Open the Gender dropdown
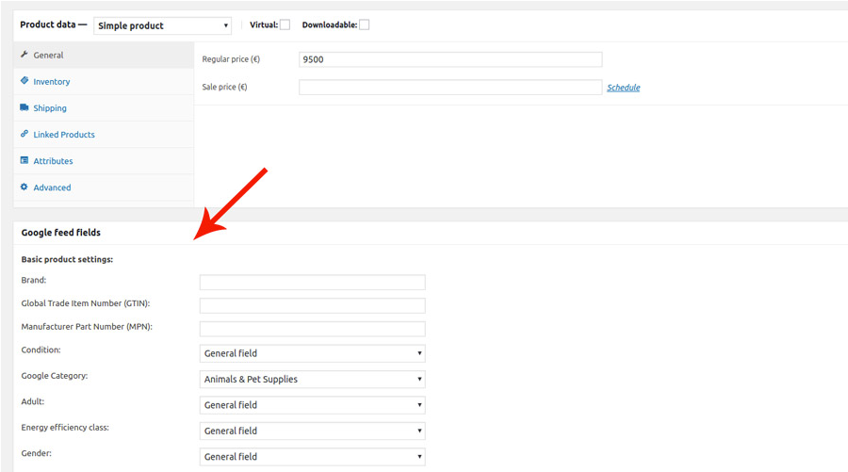848x472 pixels. (x=312, y=457)
